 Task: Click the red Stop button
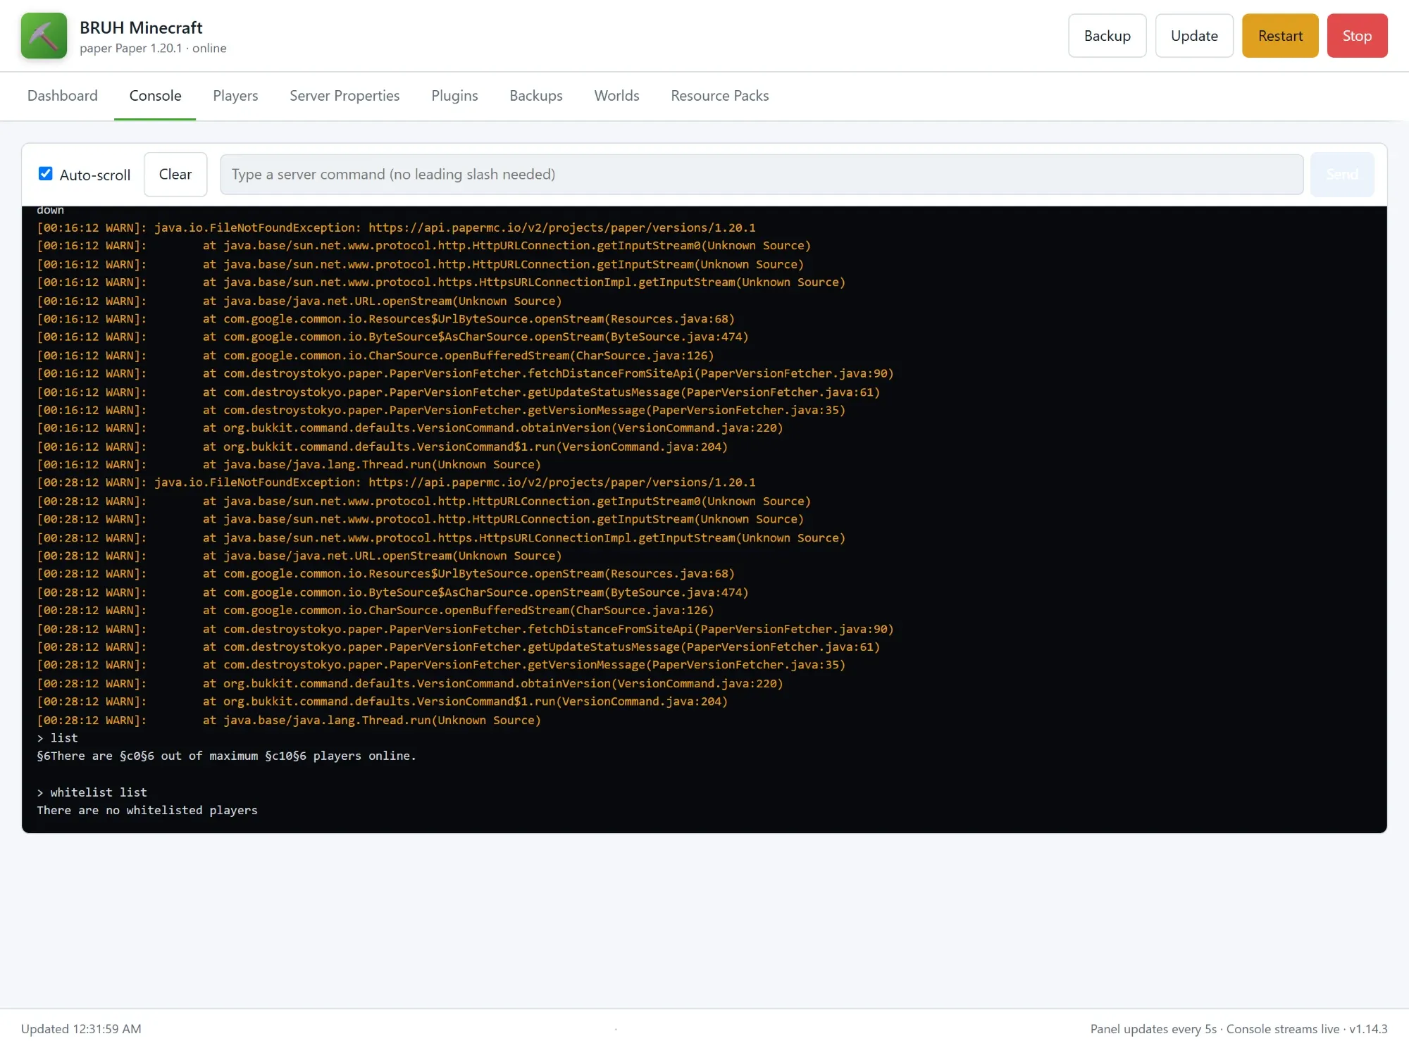tap(1357, 36)
